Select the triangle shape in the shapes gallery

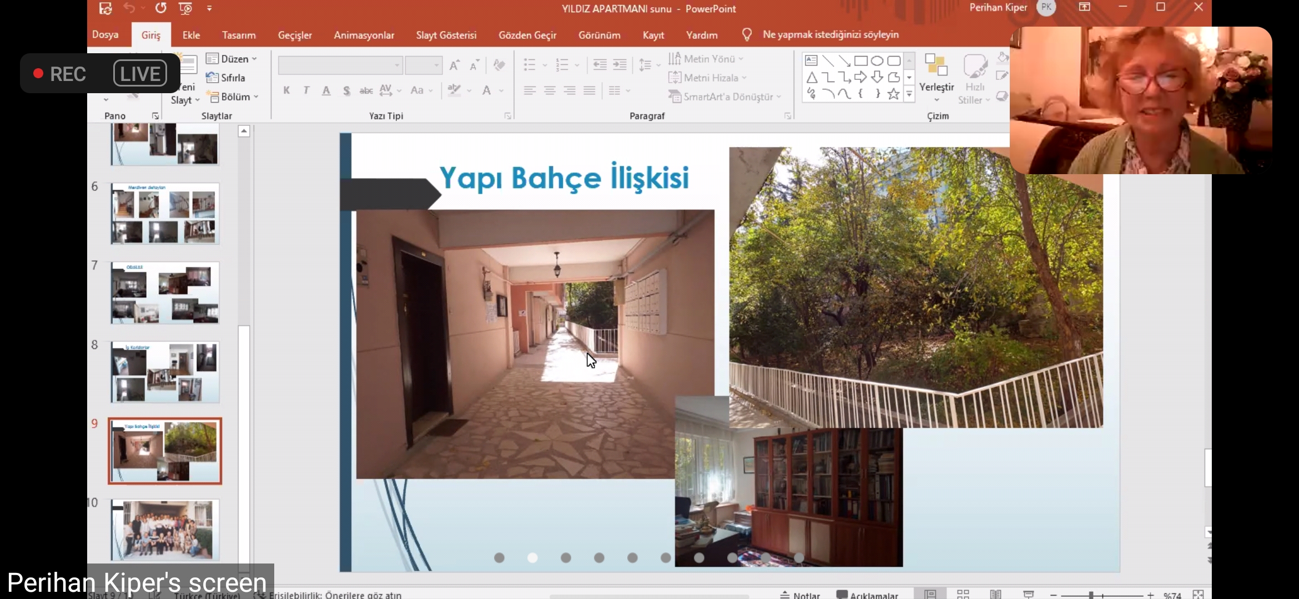(812, 78)
